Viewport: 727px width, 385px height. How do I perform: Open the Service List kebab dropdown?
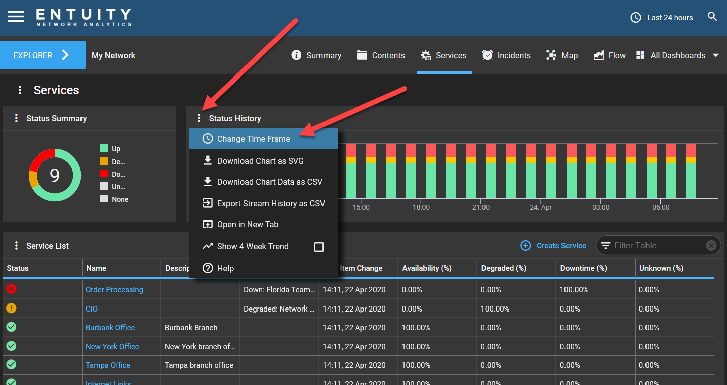(17, 245)
